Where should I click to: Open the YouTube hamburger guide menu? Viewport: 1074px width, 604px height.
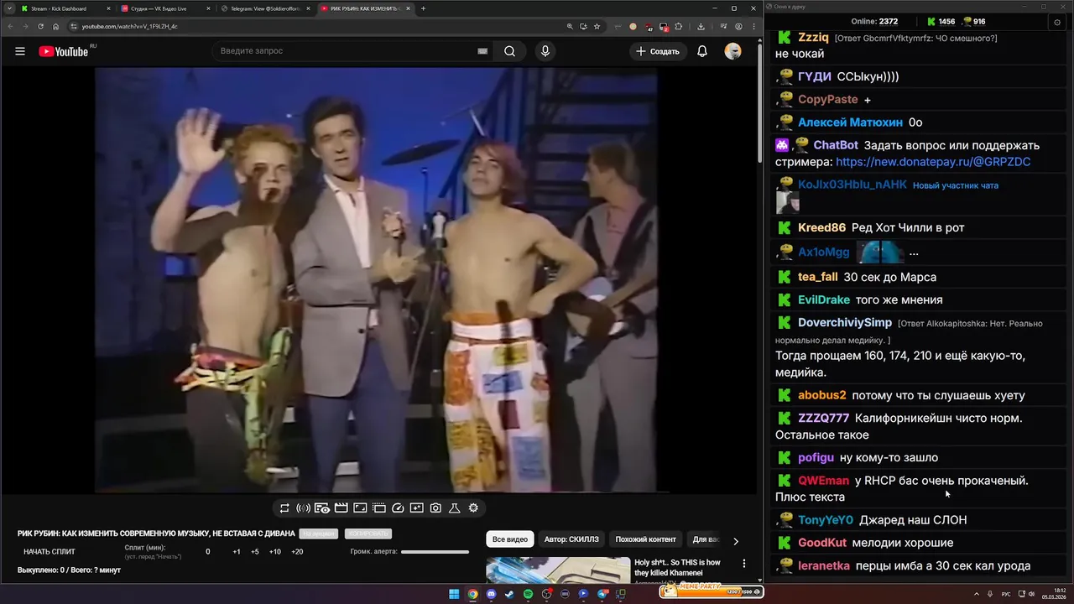[20, 51]
